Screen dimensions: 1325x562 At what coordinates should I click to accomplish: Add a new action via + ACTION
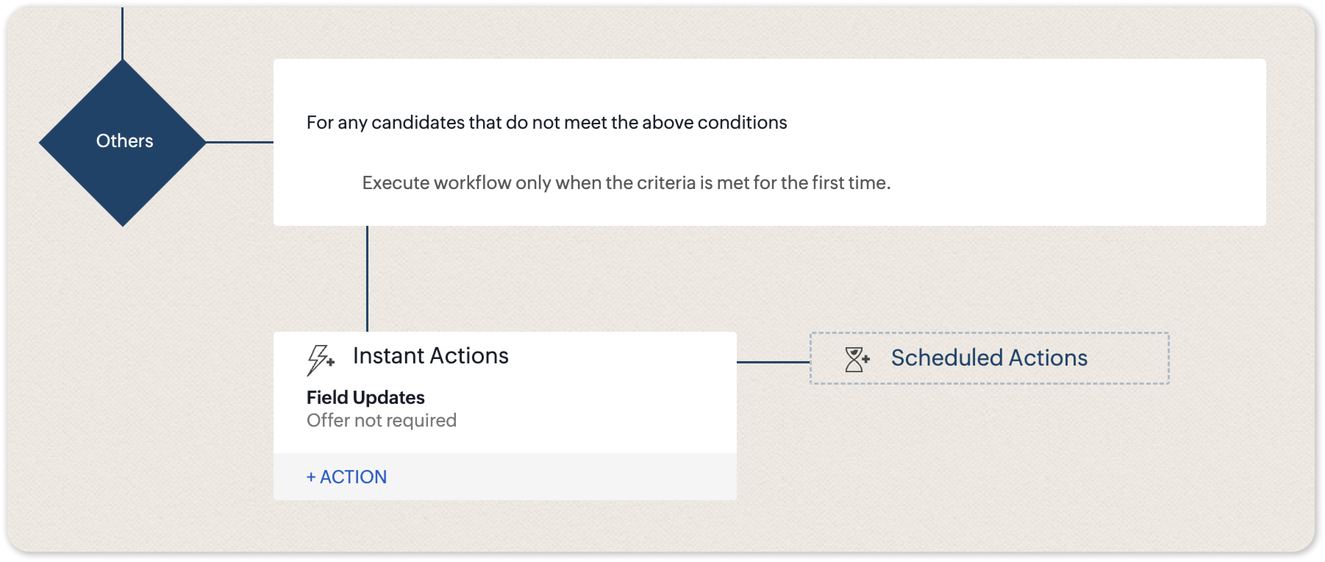pos(347,477)
